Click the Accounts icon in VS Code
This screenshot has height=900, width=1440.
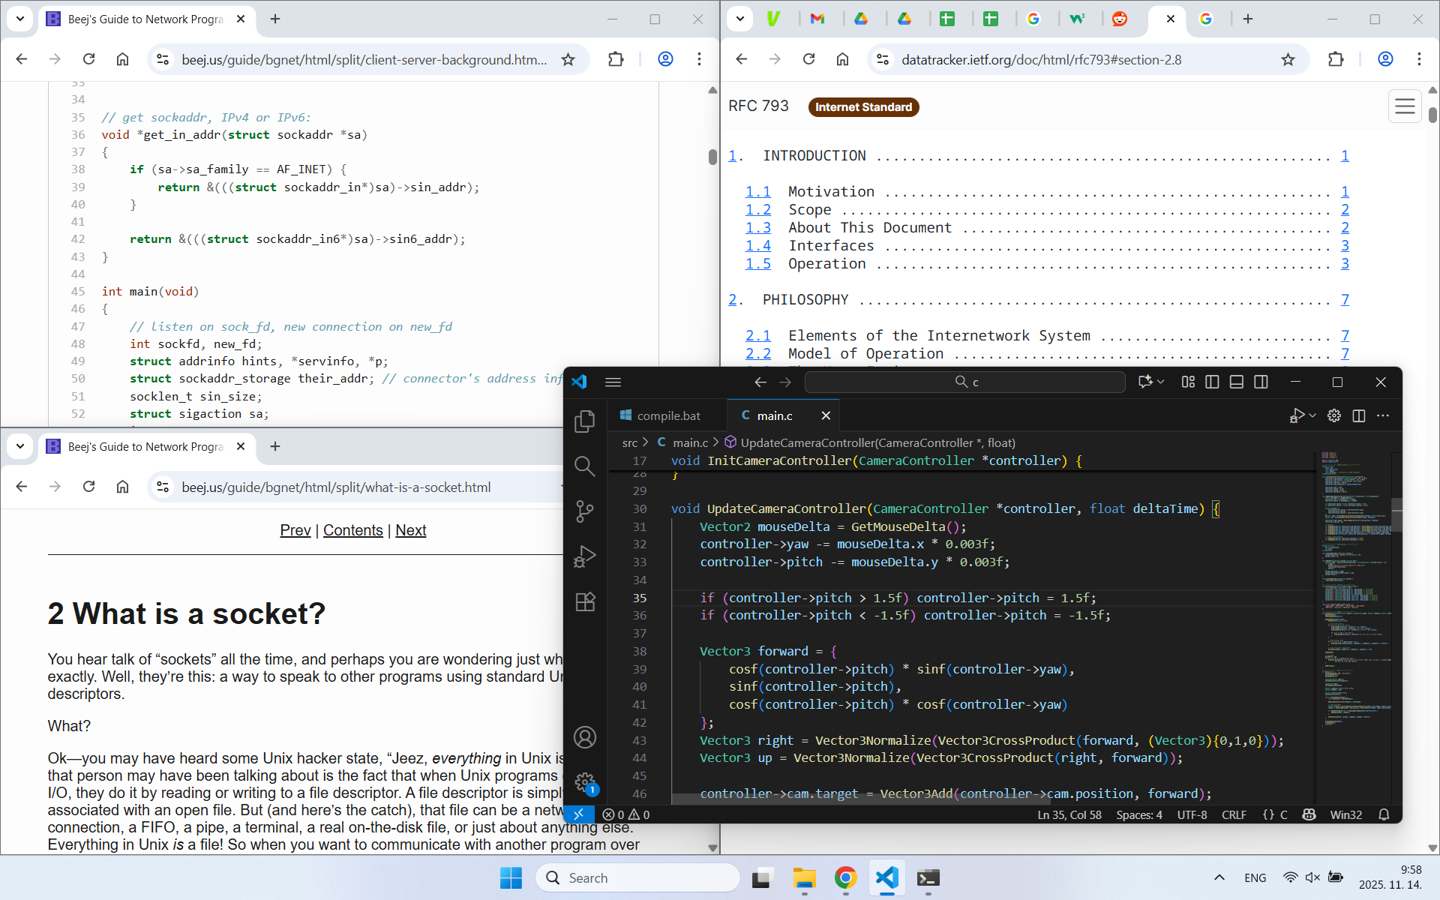[584, 737]
